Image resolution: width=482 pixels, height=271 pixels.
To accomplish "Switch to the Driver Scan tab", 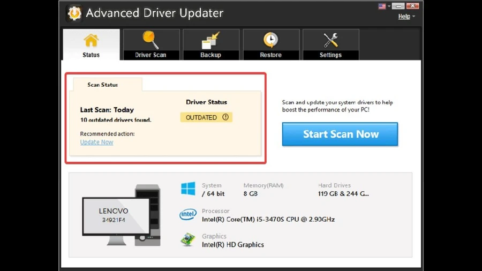I will click(151, 44).
